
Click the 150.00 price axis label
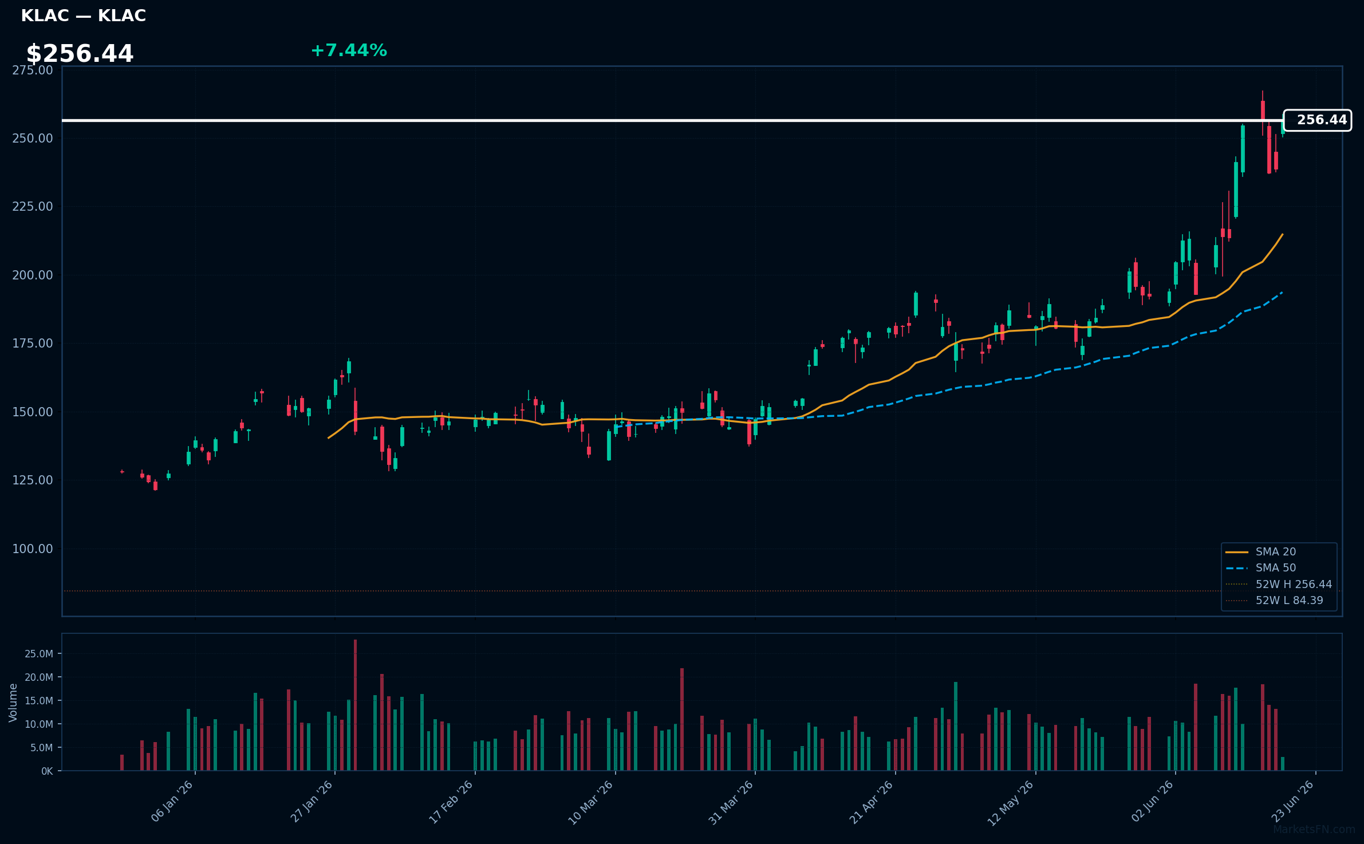pyautogui.click(x=33, y=412)
